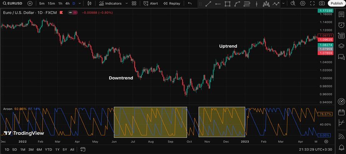Enter fullscreen mode
The image size is (346, 154).
[312, 3]
